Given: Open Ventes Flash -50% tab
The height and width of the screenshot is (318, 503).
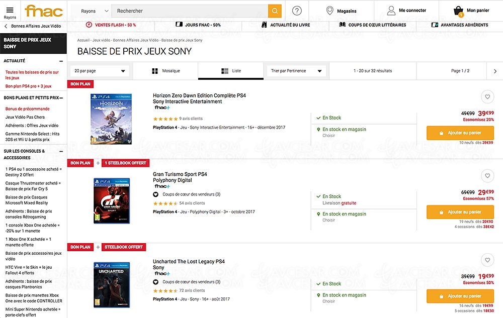Looking at the screenshot, I should [x=111, y=25].
